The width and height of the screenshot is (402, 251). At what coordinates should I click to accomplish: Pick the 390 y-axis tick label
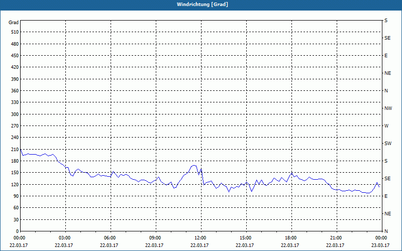coord(15,79)
